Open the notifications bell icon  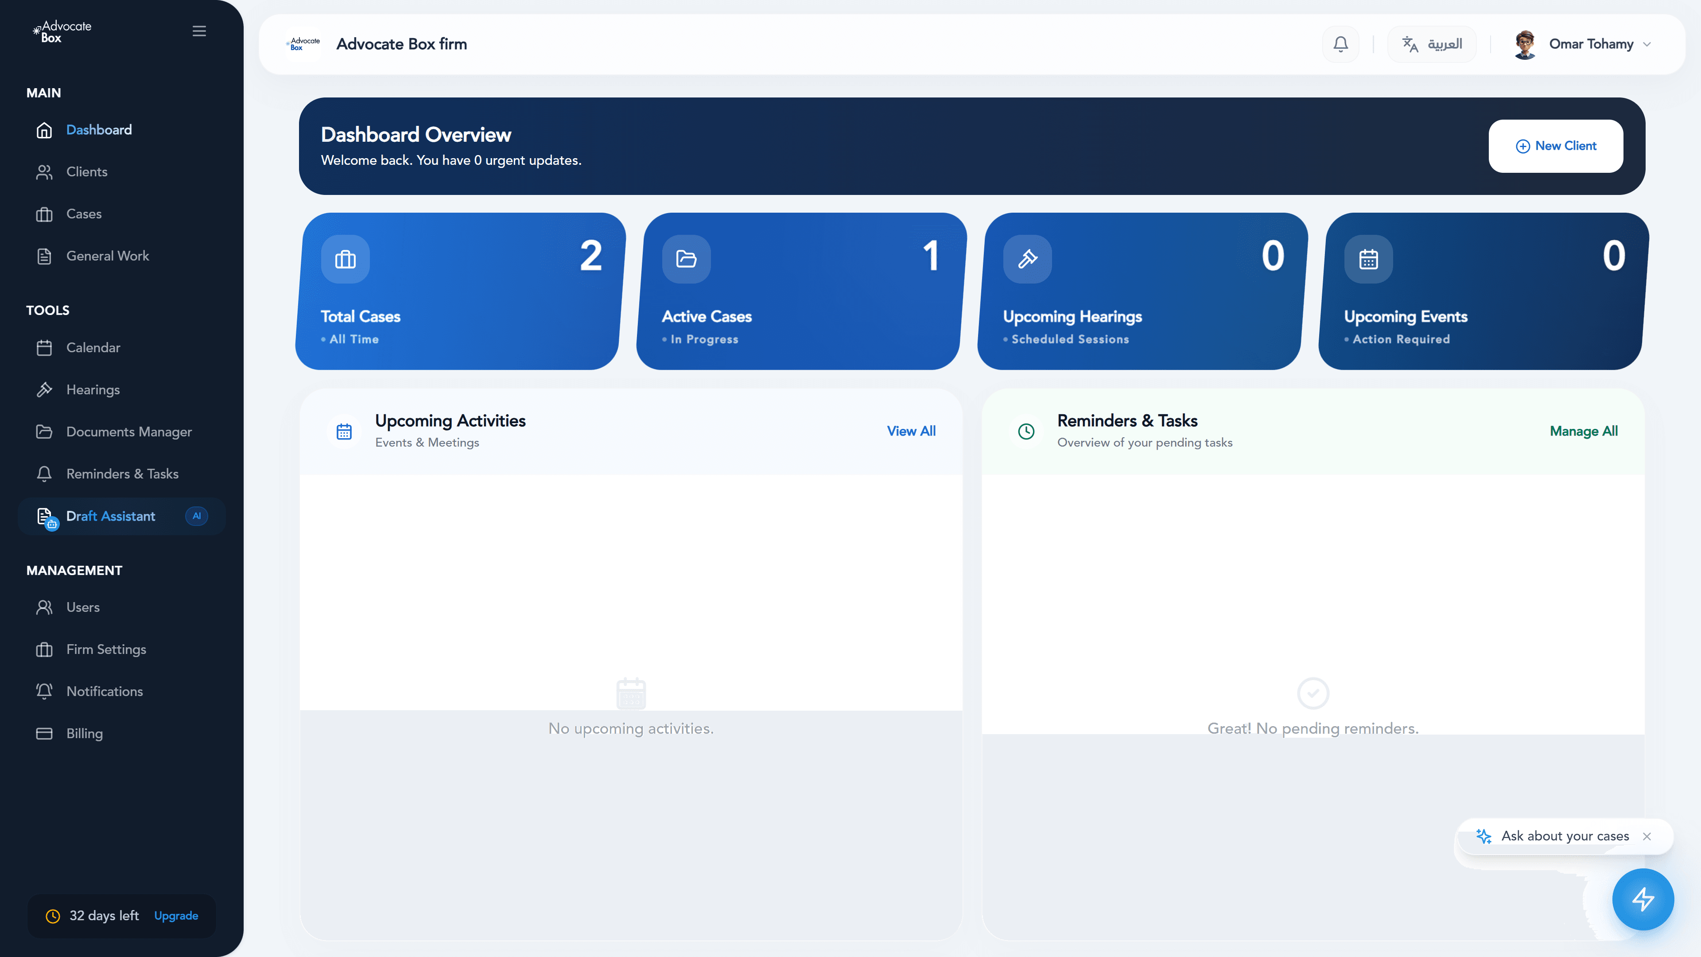click(1340, 43)
